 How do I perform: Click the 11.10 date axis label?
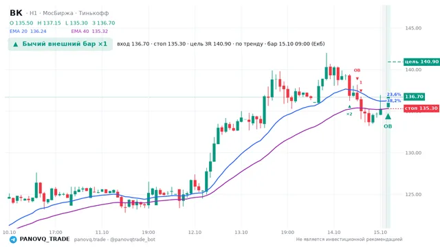tap(102, 233)
